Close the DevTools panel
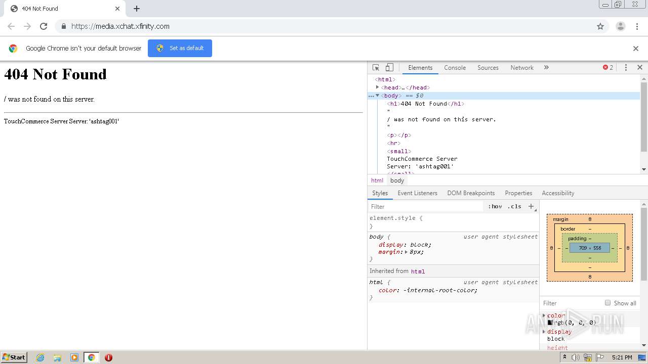Viewport: 648px width, 364px height. [x=639, y=67]
